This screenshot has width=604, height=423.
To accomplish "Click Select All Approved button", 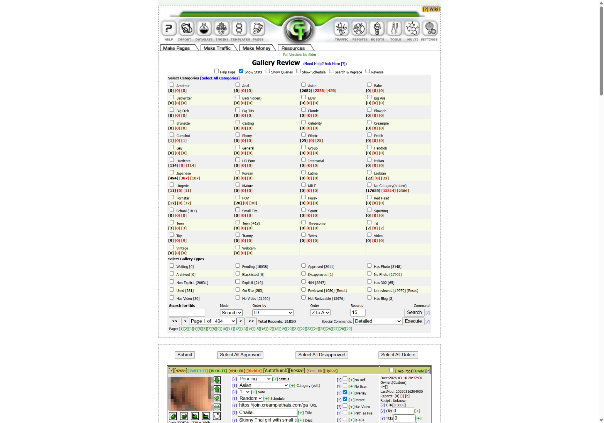I will tap(240, 355).
